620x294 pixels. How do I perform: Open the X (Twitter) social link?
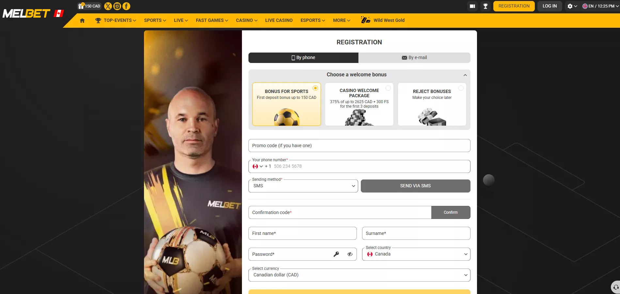pyautogui.click(x=108, y=6)
